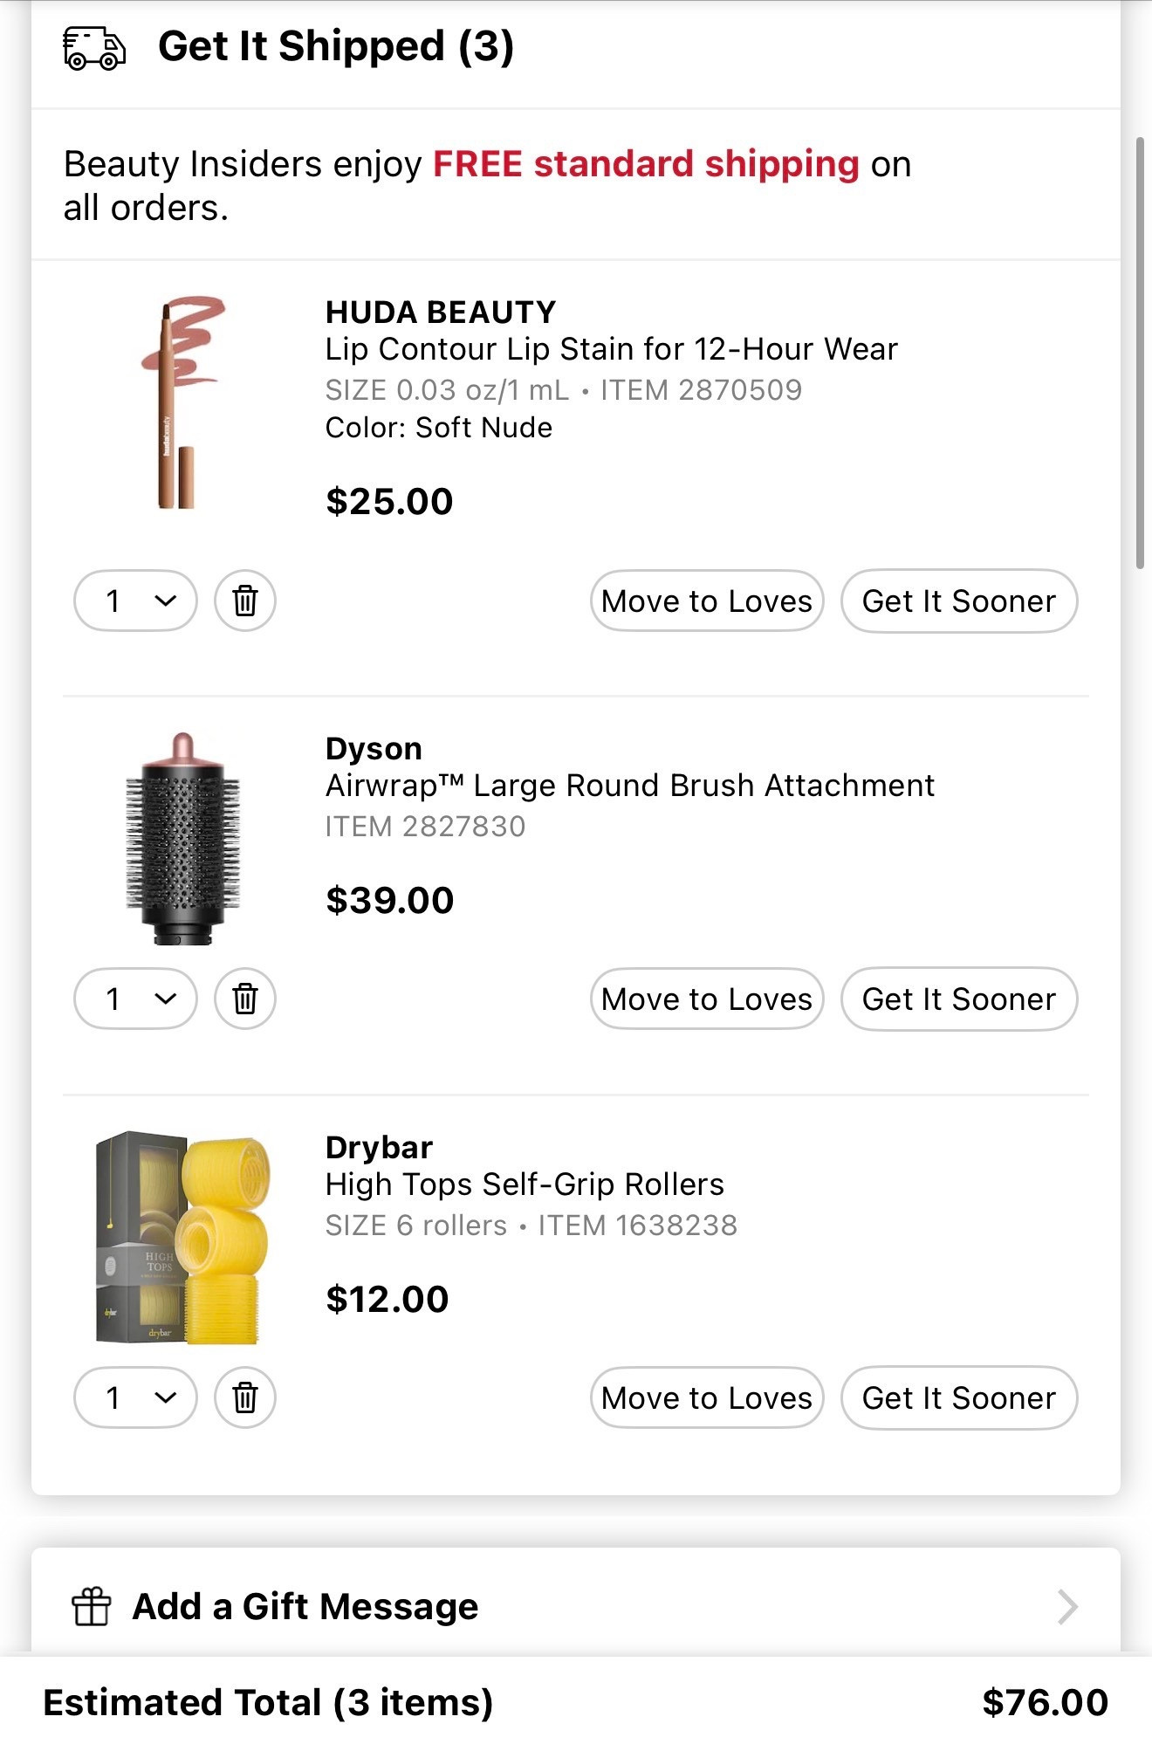Remove the Dyson brush attachment with trash icon
The image size is (1152, 1744).
245,999
